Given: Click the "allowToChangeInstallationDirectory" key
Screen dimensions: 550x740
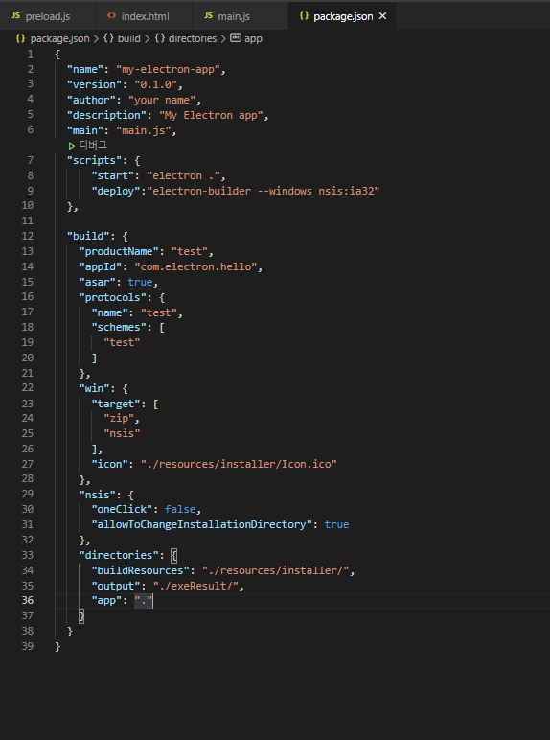Looking at the screenshot, I should pos(202,524).
